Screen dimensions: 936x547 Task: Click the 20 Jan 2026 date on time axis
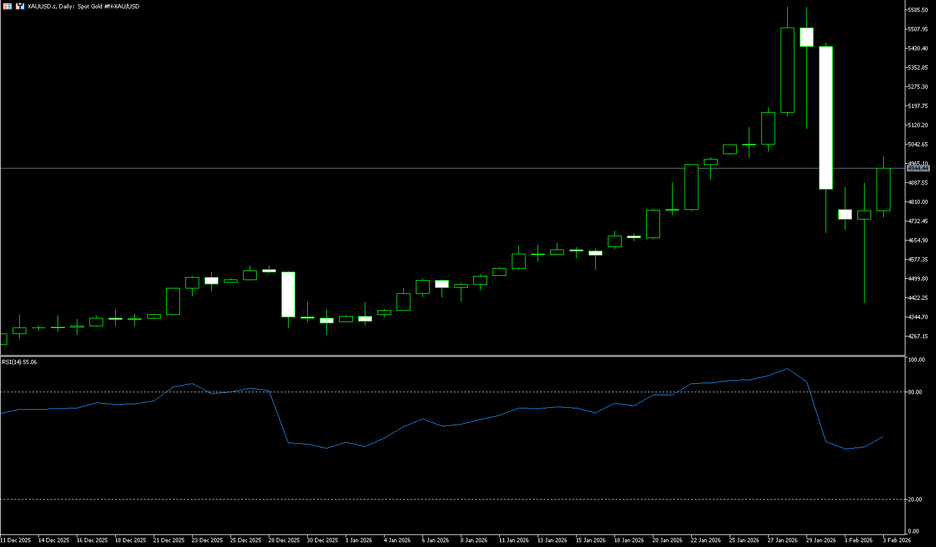click(667, 540)
